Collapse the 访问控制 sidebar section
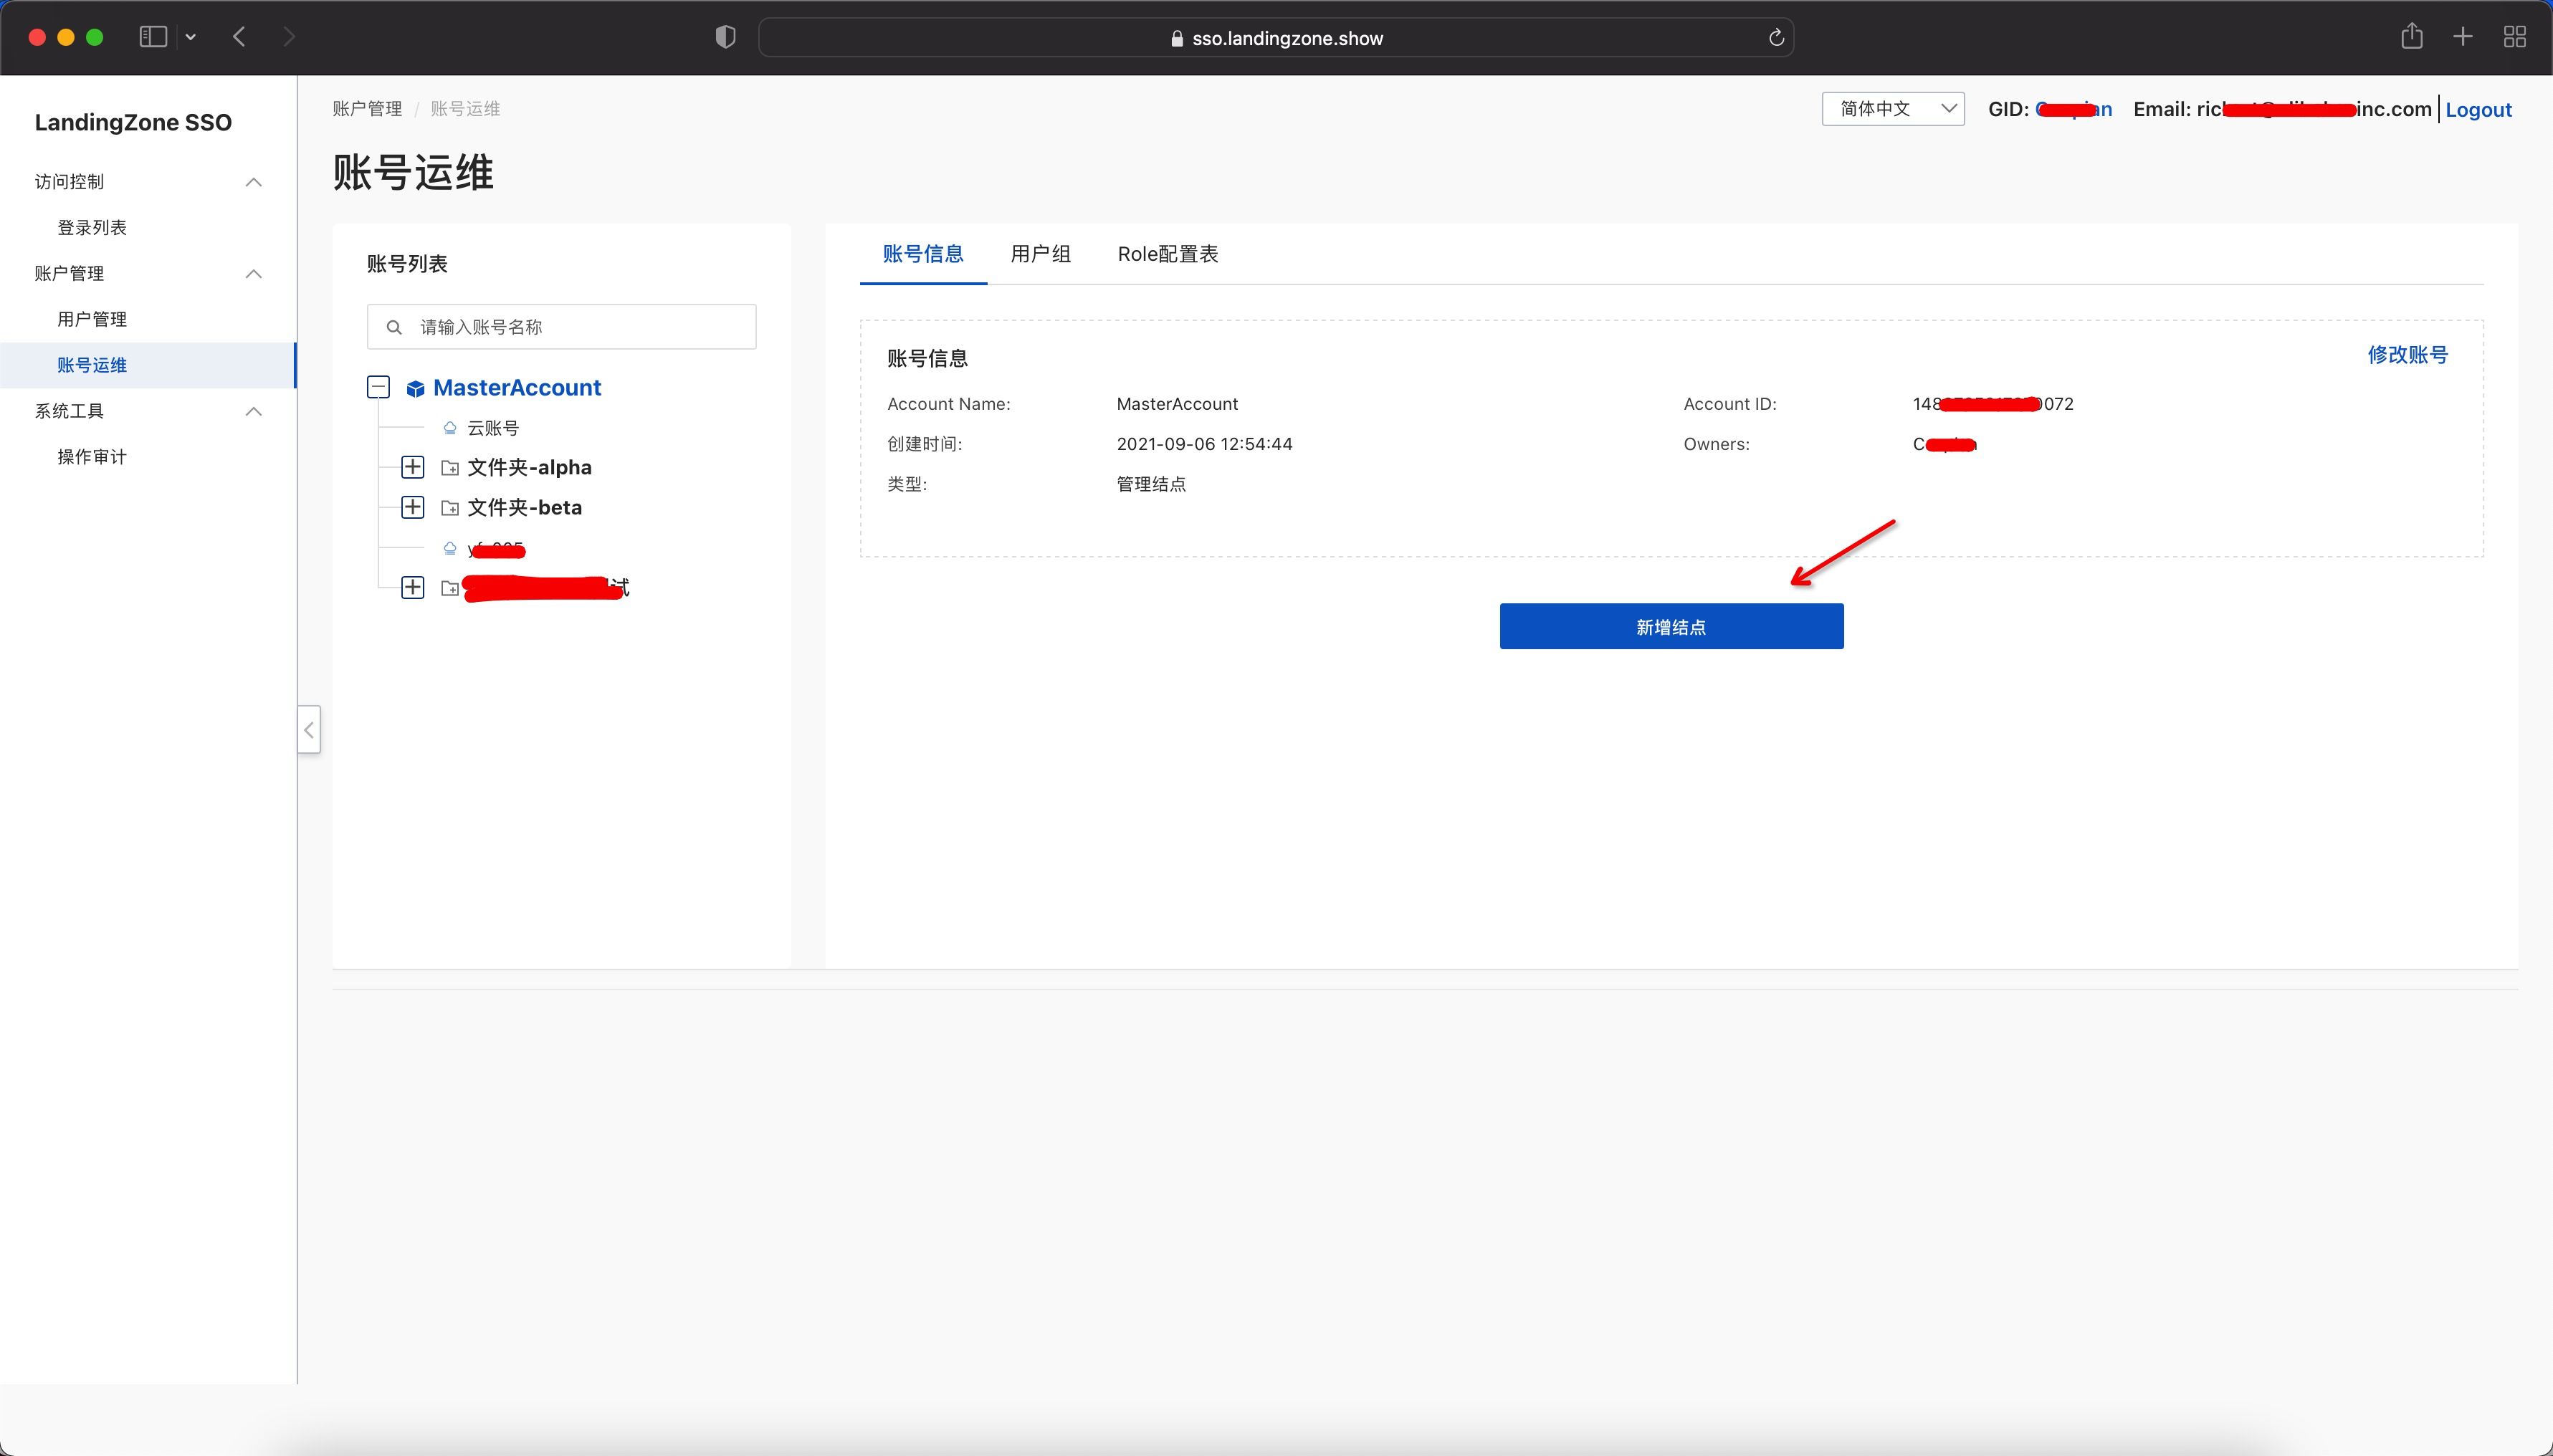 pyautogui.click(x=254, y=182)
